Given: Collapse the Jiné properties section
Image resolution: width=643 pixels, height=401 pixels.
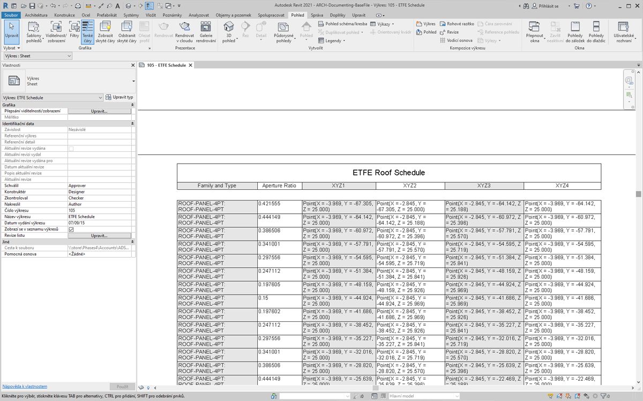Looking at the screenshot, I should point(133,242).
